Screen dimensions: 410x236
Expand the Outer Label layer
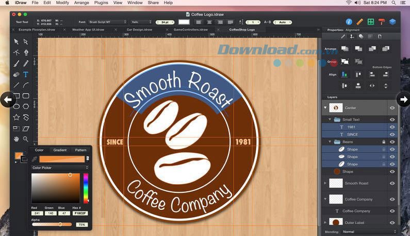coord(325,223)
